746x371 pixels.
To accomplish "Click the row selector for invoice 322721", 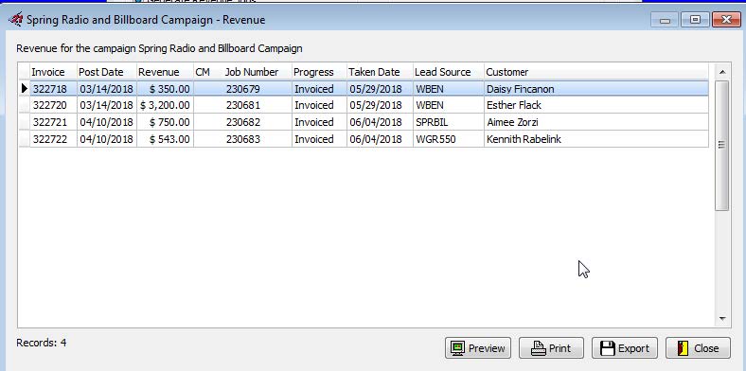I will coord(25,122).
